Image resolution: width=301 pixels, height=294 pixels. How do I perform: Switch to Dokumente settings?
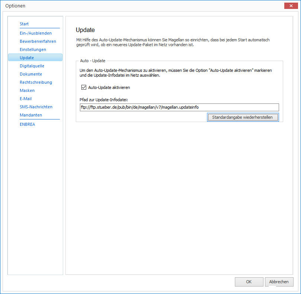(31, 74)
